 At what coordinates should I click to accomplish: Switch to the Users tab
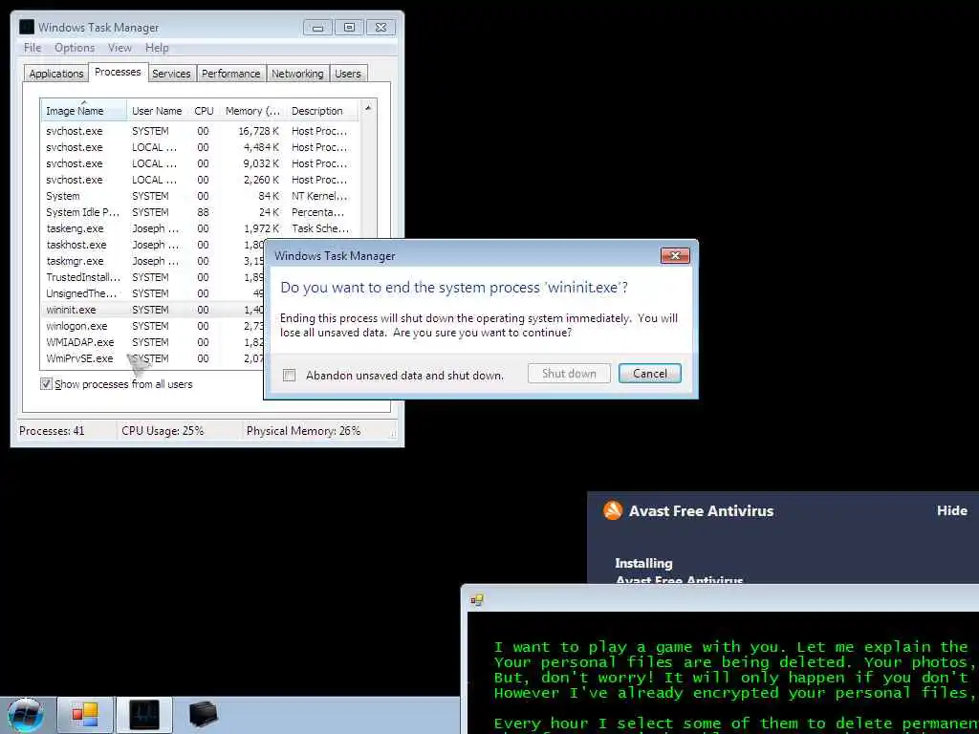pyautogui.click(x=348, y=74)
